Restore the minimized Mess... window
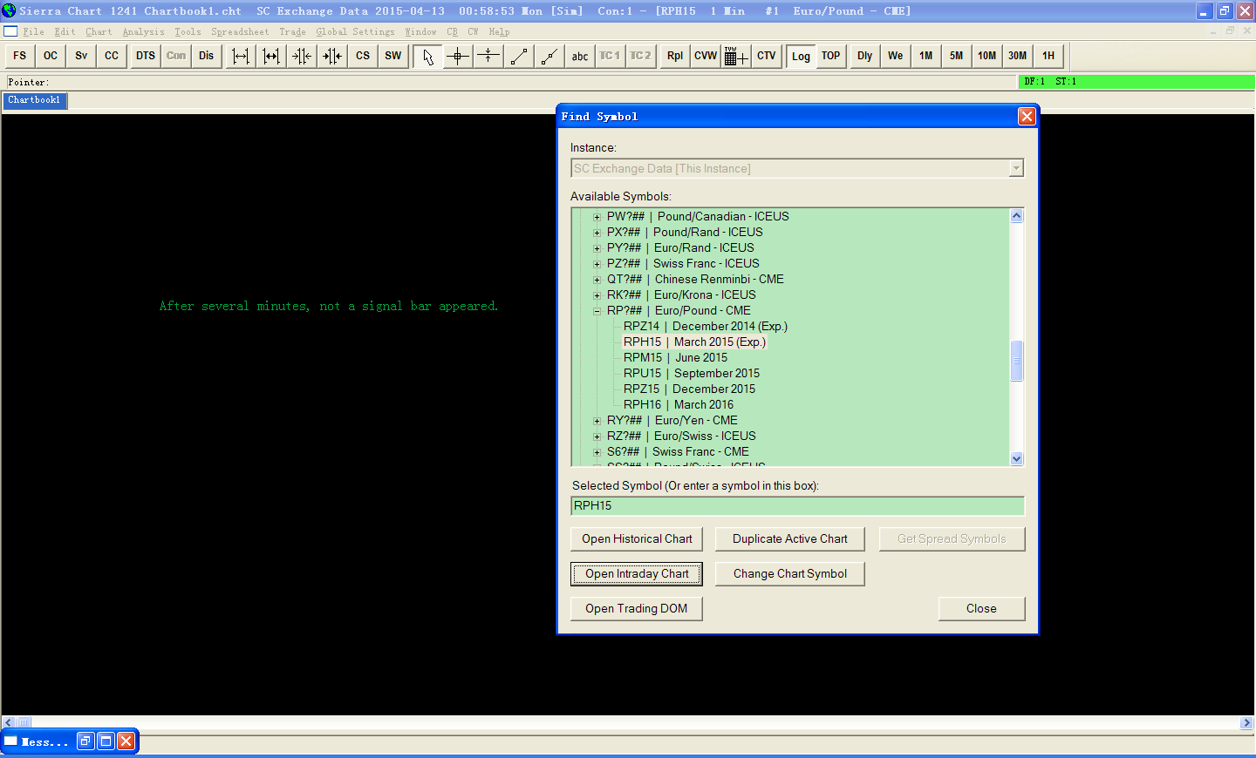Screen dimensions: 1256x758 [x=85, y=741]
